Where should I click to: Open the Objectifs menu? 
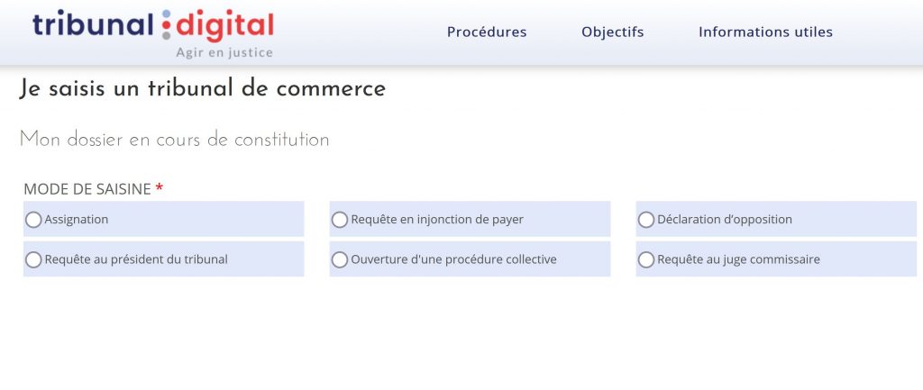pos(613,32)
